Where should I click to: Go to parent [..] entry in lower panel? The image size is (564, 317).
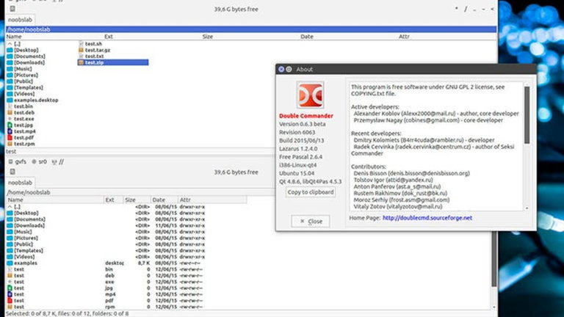(x=18, y=207)
